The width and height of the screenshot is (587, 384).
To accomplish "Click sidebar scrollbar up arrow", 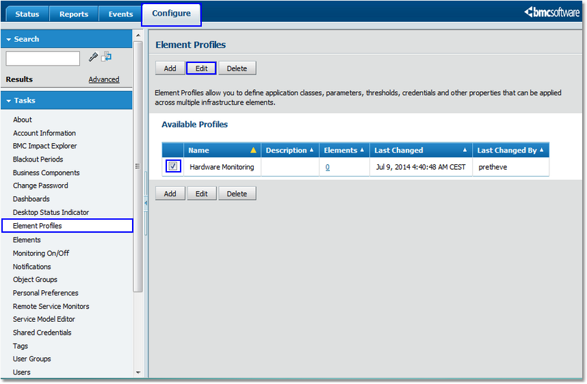I will click(x=138, y=35).
